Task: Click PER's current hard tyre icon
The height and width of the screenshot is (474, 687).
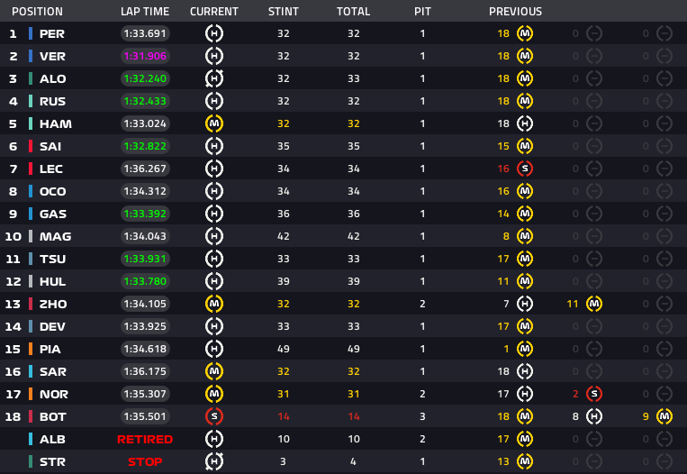Action: coord(214,33)
